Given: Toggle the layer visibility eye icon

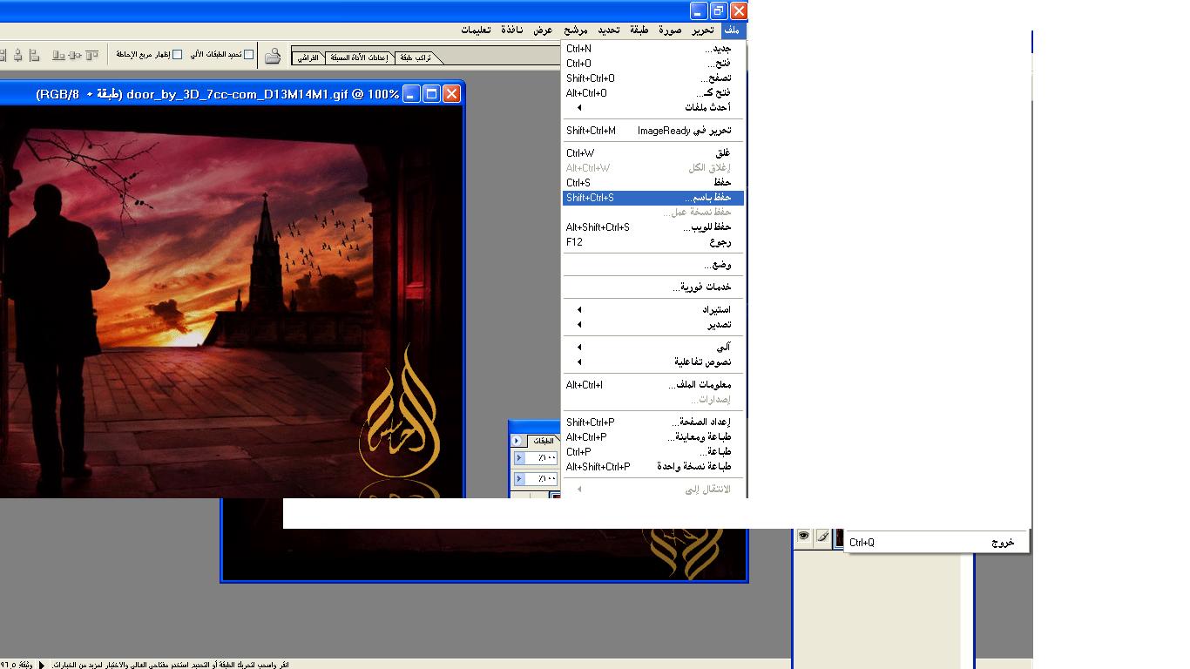Looking at the screenshot, I should (x=803, y=537).
